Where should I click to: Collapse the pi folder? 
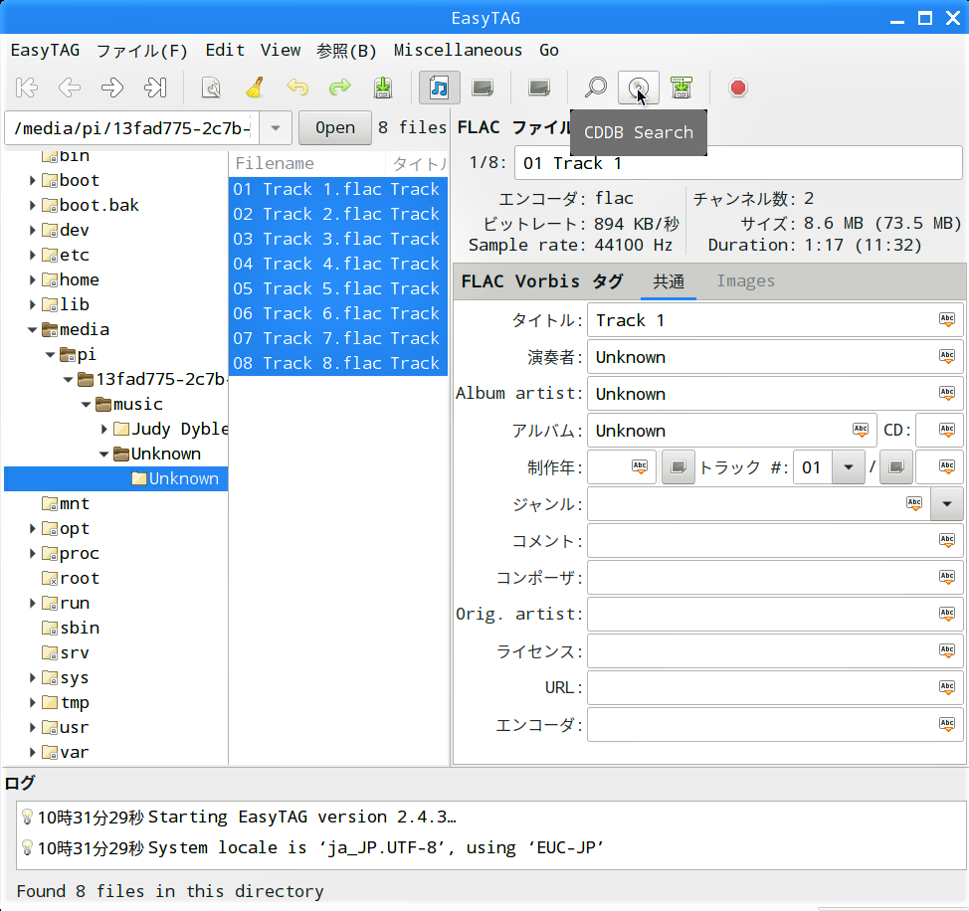(x=50, y=354)
